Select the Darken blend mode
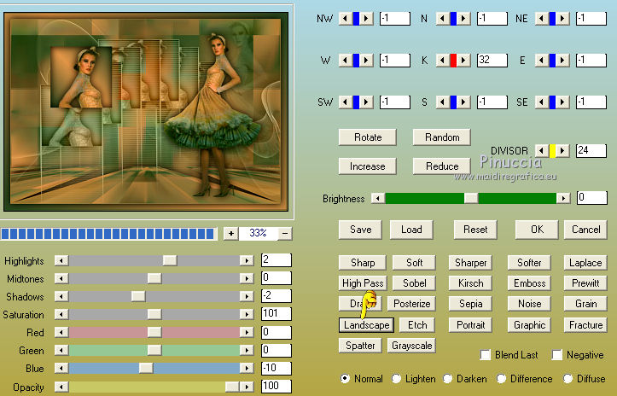 (x=447, y=379)
